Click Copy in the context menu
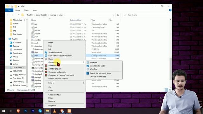Screen dimensions: 203x114 (50, 90)
